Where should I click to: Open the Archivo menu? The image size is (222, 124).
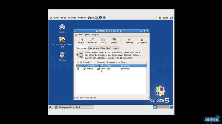tap(79, 34)
